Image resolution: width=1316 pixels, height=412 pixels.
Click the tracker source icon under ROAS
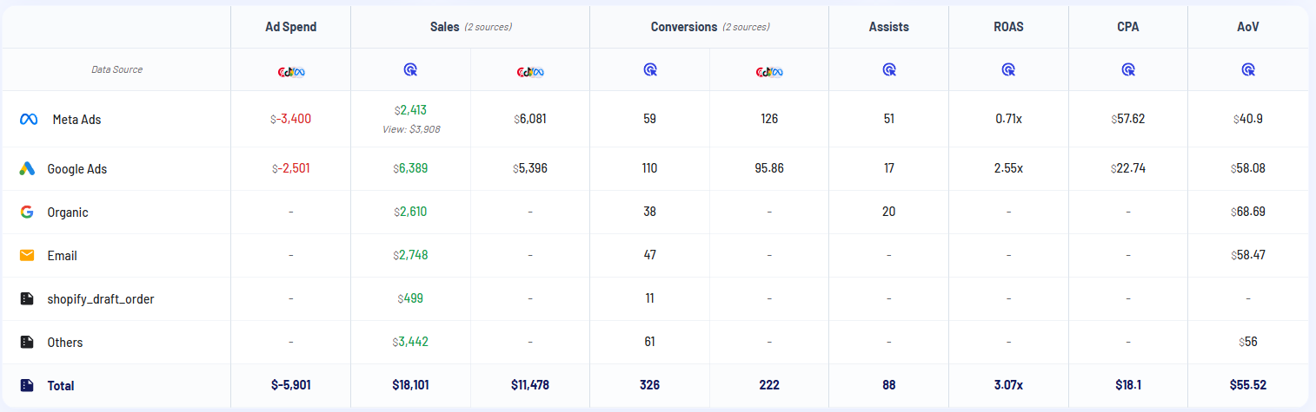pos(1008,69)
